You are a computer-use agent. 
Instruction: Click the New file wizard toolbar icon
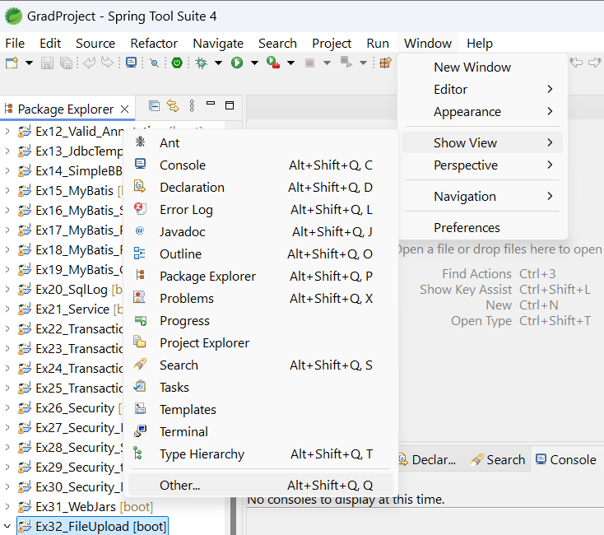(x=12, y=63)
